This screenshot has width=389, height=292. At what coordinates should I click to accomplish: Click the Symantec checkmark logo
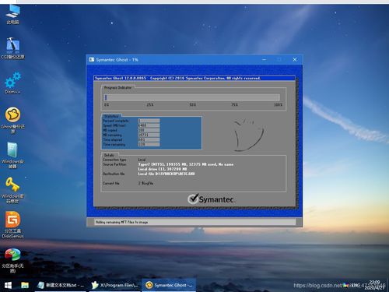pyautogui.click(x=211, y=199)
